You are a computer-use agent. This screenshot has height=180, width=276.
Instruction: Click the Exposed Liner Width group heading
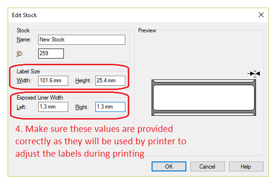click(40, 98)
